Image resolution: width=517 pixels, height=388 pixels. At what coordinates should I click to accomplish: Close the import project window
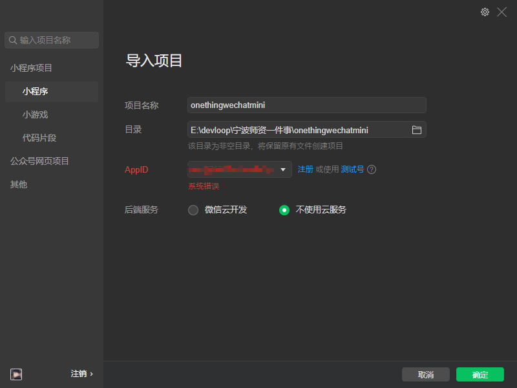(502, 12)
